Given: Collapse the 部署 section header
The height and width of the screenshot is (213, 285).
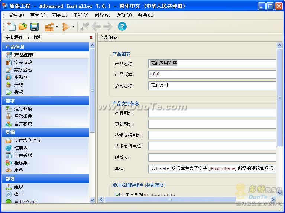Looking at the screenshot, I should [x=45, y=179].
